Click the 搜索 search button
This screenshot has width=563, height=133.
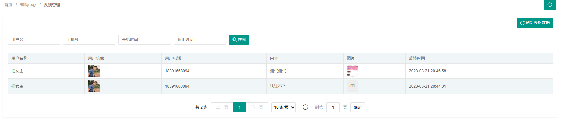(239, 40)
